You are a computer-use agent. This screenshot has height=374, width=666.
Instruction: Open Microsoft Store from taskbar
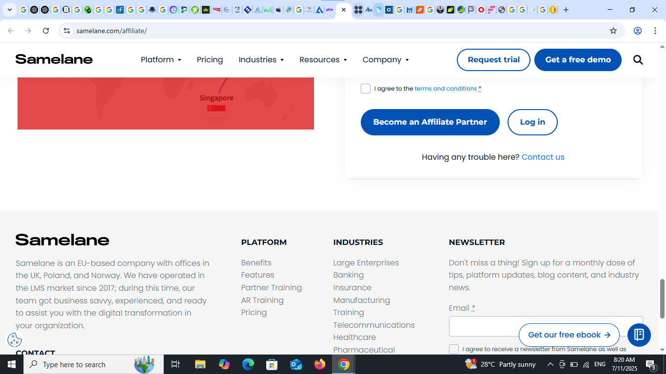[x=272, y=364]
